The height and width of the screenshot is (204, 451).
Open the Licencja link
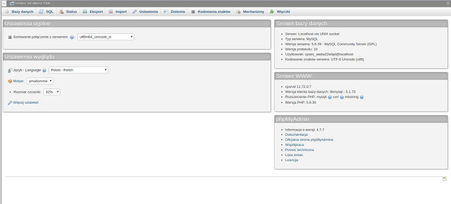tap(291, 160)
